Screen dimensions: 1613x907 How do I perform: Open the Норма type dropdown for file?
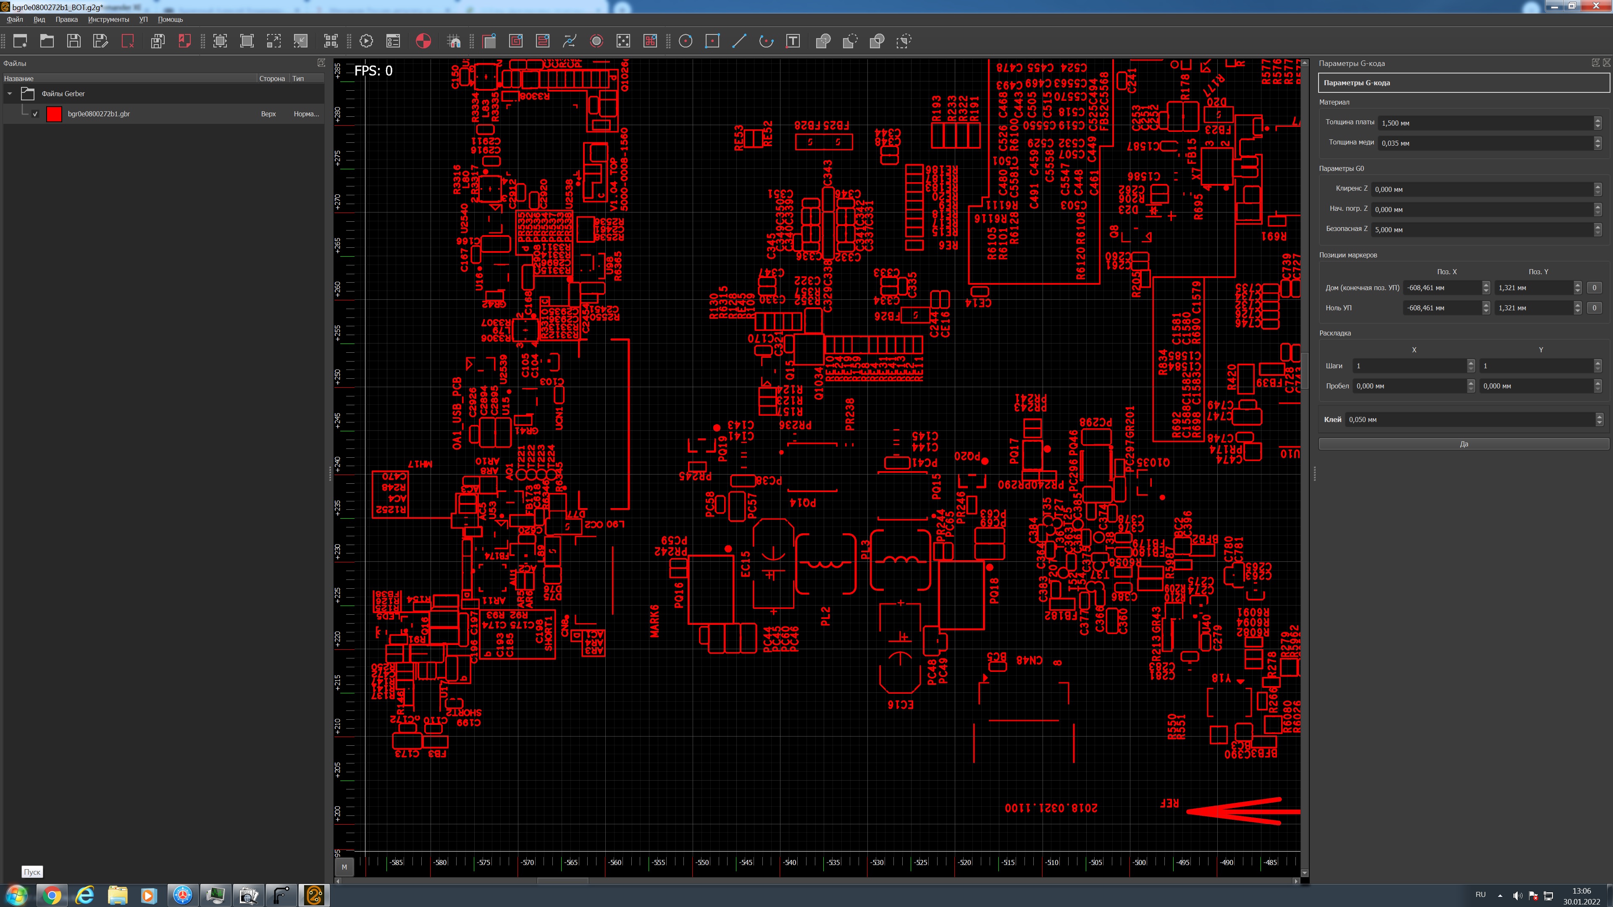[305, 114]
